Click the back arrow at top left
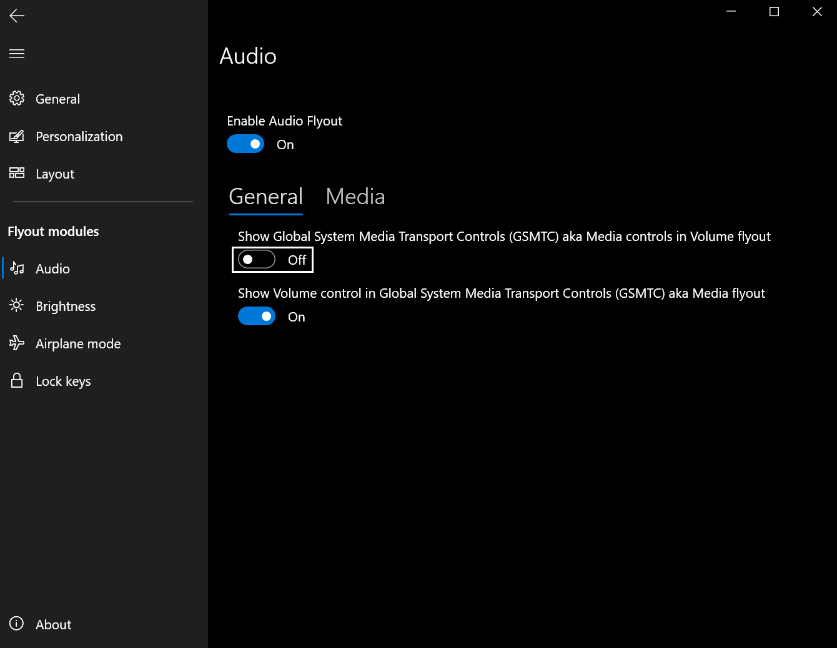The width and height of the screenshot is (837, 648). [16, 16]
